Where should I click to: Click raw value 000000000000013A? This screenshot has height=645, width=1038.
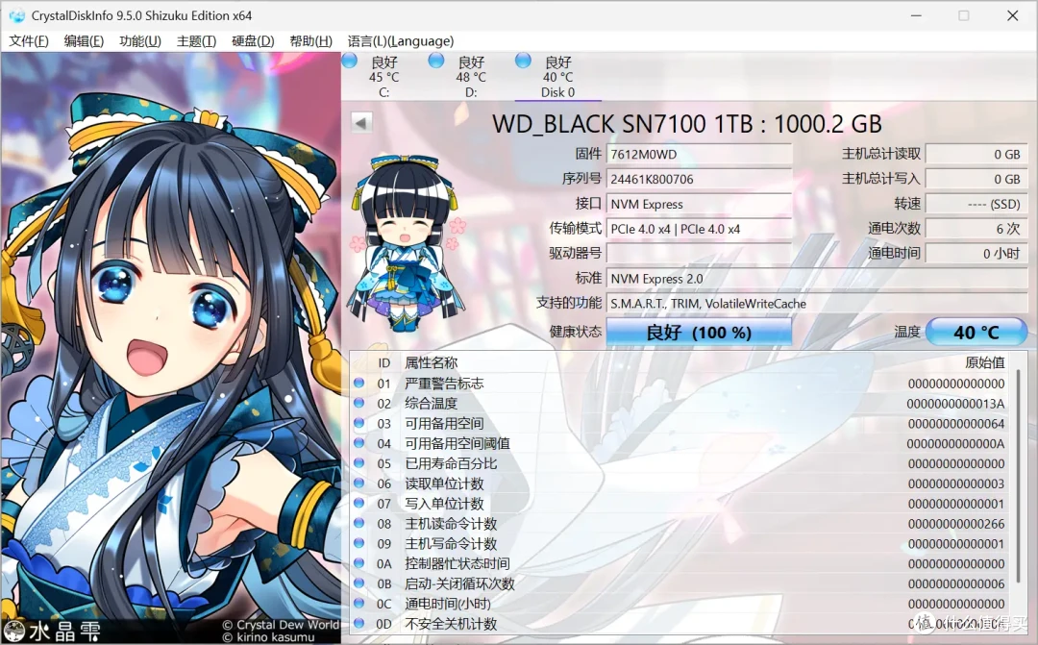pyautogui.click(x=956, y=404)
